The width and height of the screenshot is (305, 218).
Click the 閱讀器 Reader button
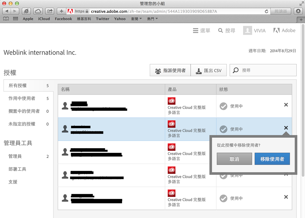click(x=281, y=11)
